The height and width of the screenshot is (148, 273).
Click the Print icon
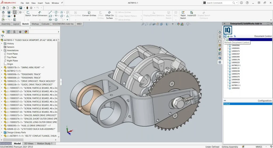coord(9,16)
